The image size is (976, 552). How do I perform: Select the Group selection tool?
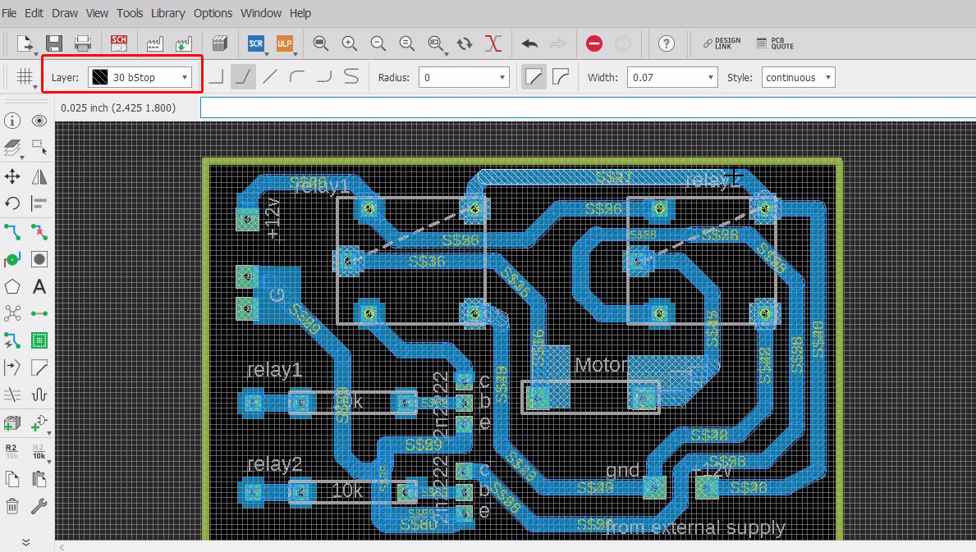pos(39,148)
